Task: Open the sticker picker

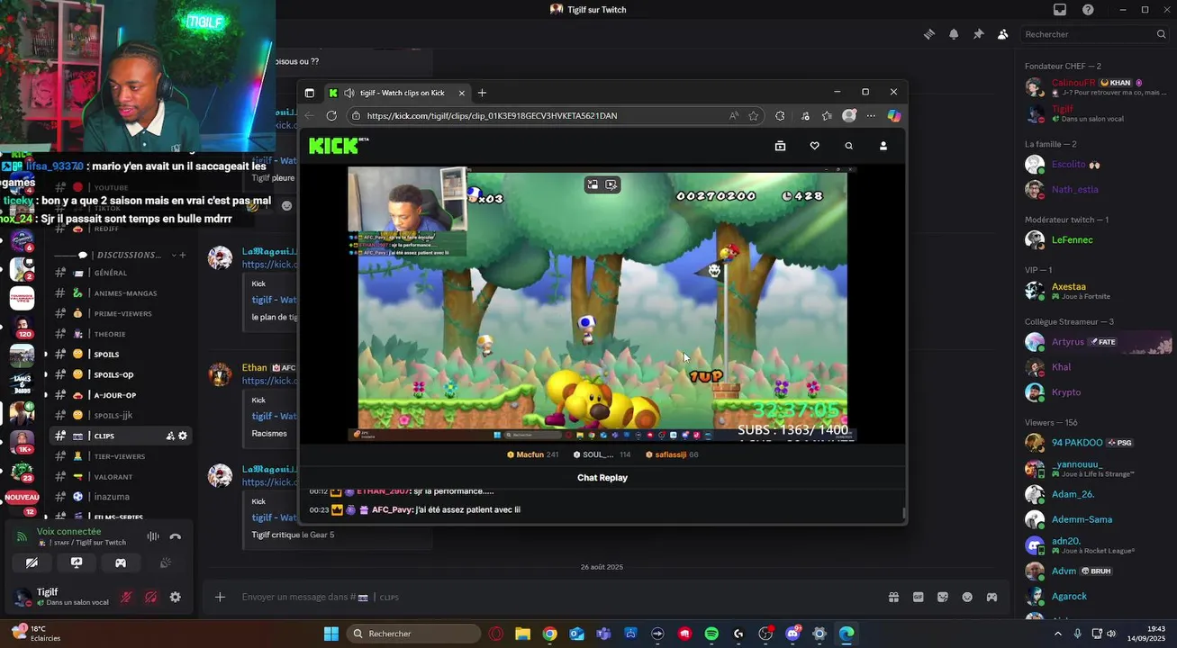Action: [943, 597]
